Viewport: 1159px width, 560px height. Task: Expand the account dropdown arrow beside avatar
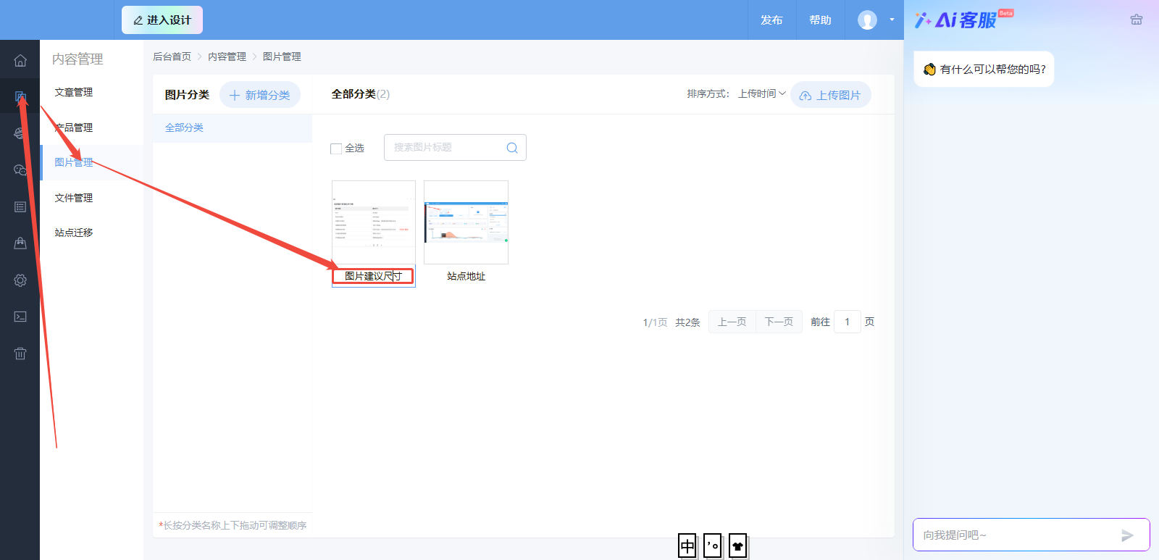click(x=892, y=20)
